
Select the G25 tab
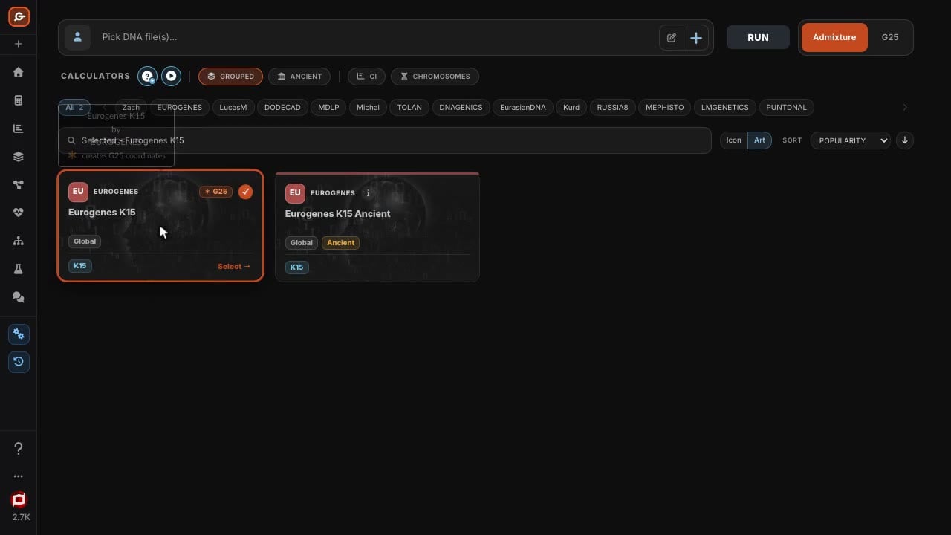click(890, 37)
